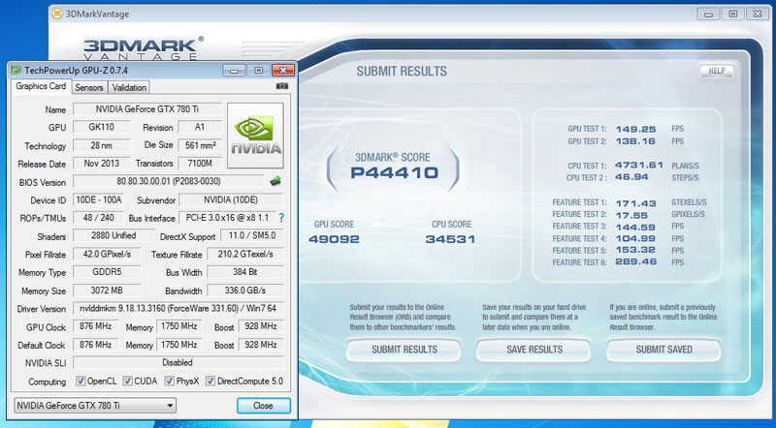The width and height of the screenshot is (776, 428).
Task: Toggle the OpenCL checkbox
Action: tap(81, 382)
